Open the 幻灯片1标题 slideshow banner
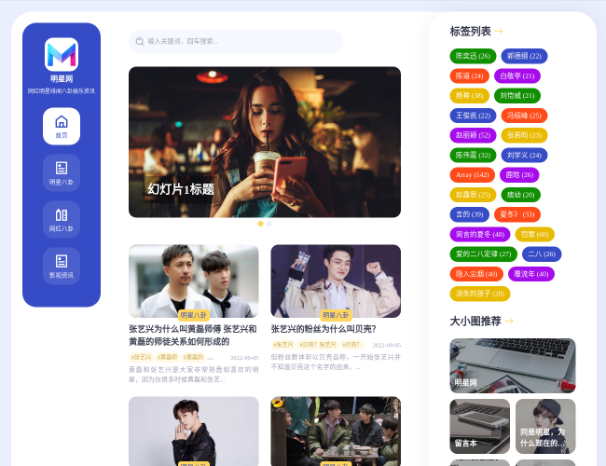 [x=265, y=142]
